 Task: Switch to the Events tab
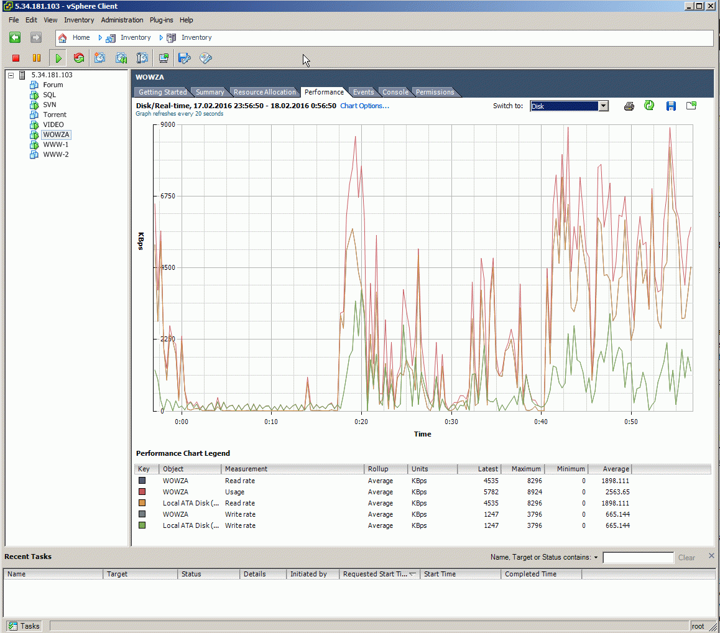point(363,92)
